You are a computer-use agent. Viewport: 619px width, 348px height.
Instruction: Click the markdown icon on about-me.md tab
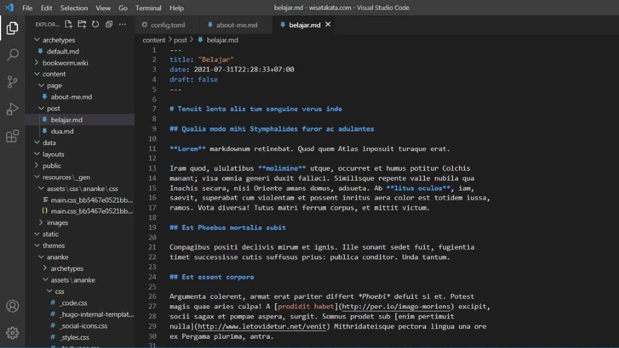point(210,25)
